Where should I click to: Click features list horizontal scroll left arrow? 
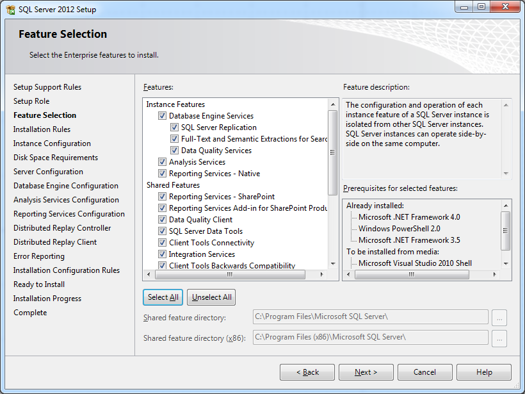pos(149,274)
